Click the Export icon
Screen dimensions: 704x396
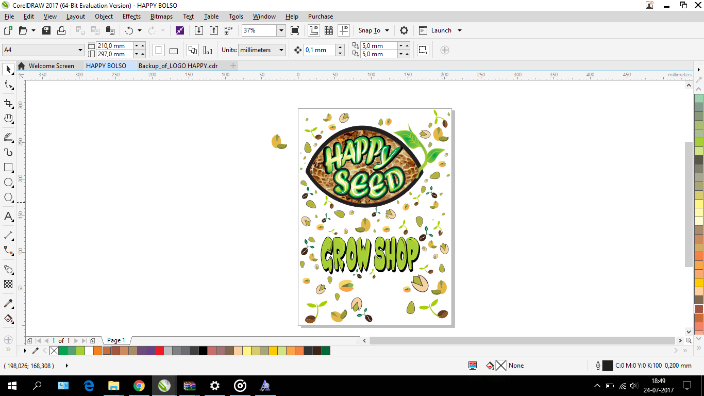(x=214, y=30)
